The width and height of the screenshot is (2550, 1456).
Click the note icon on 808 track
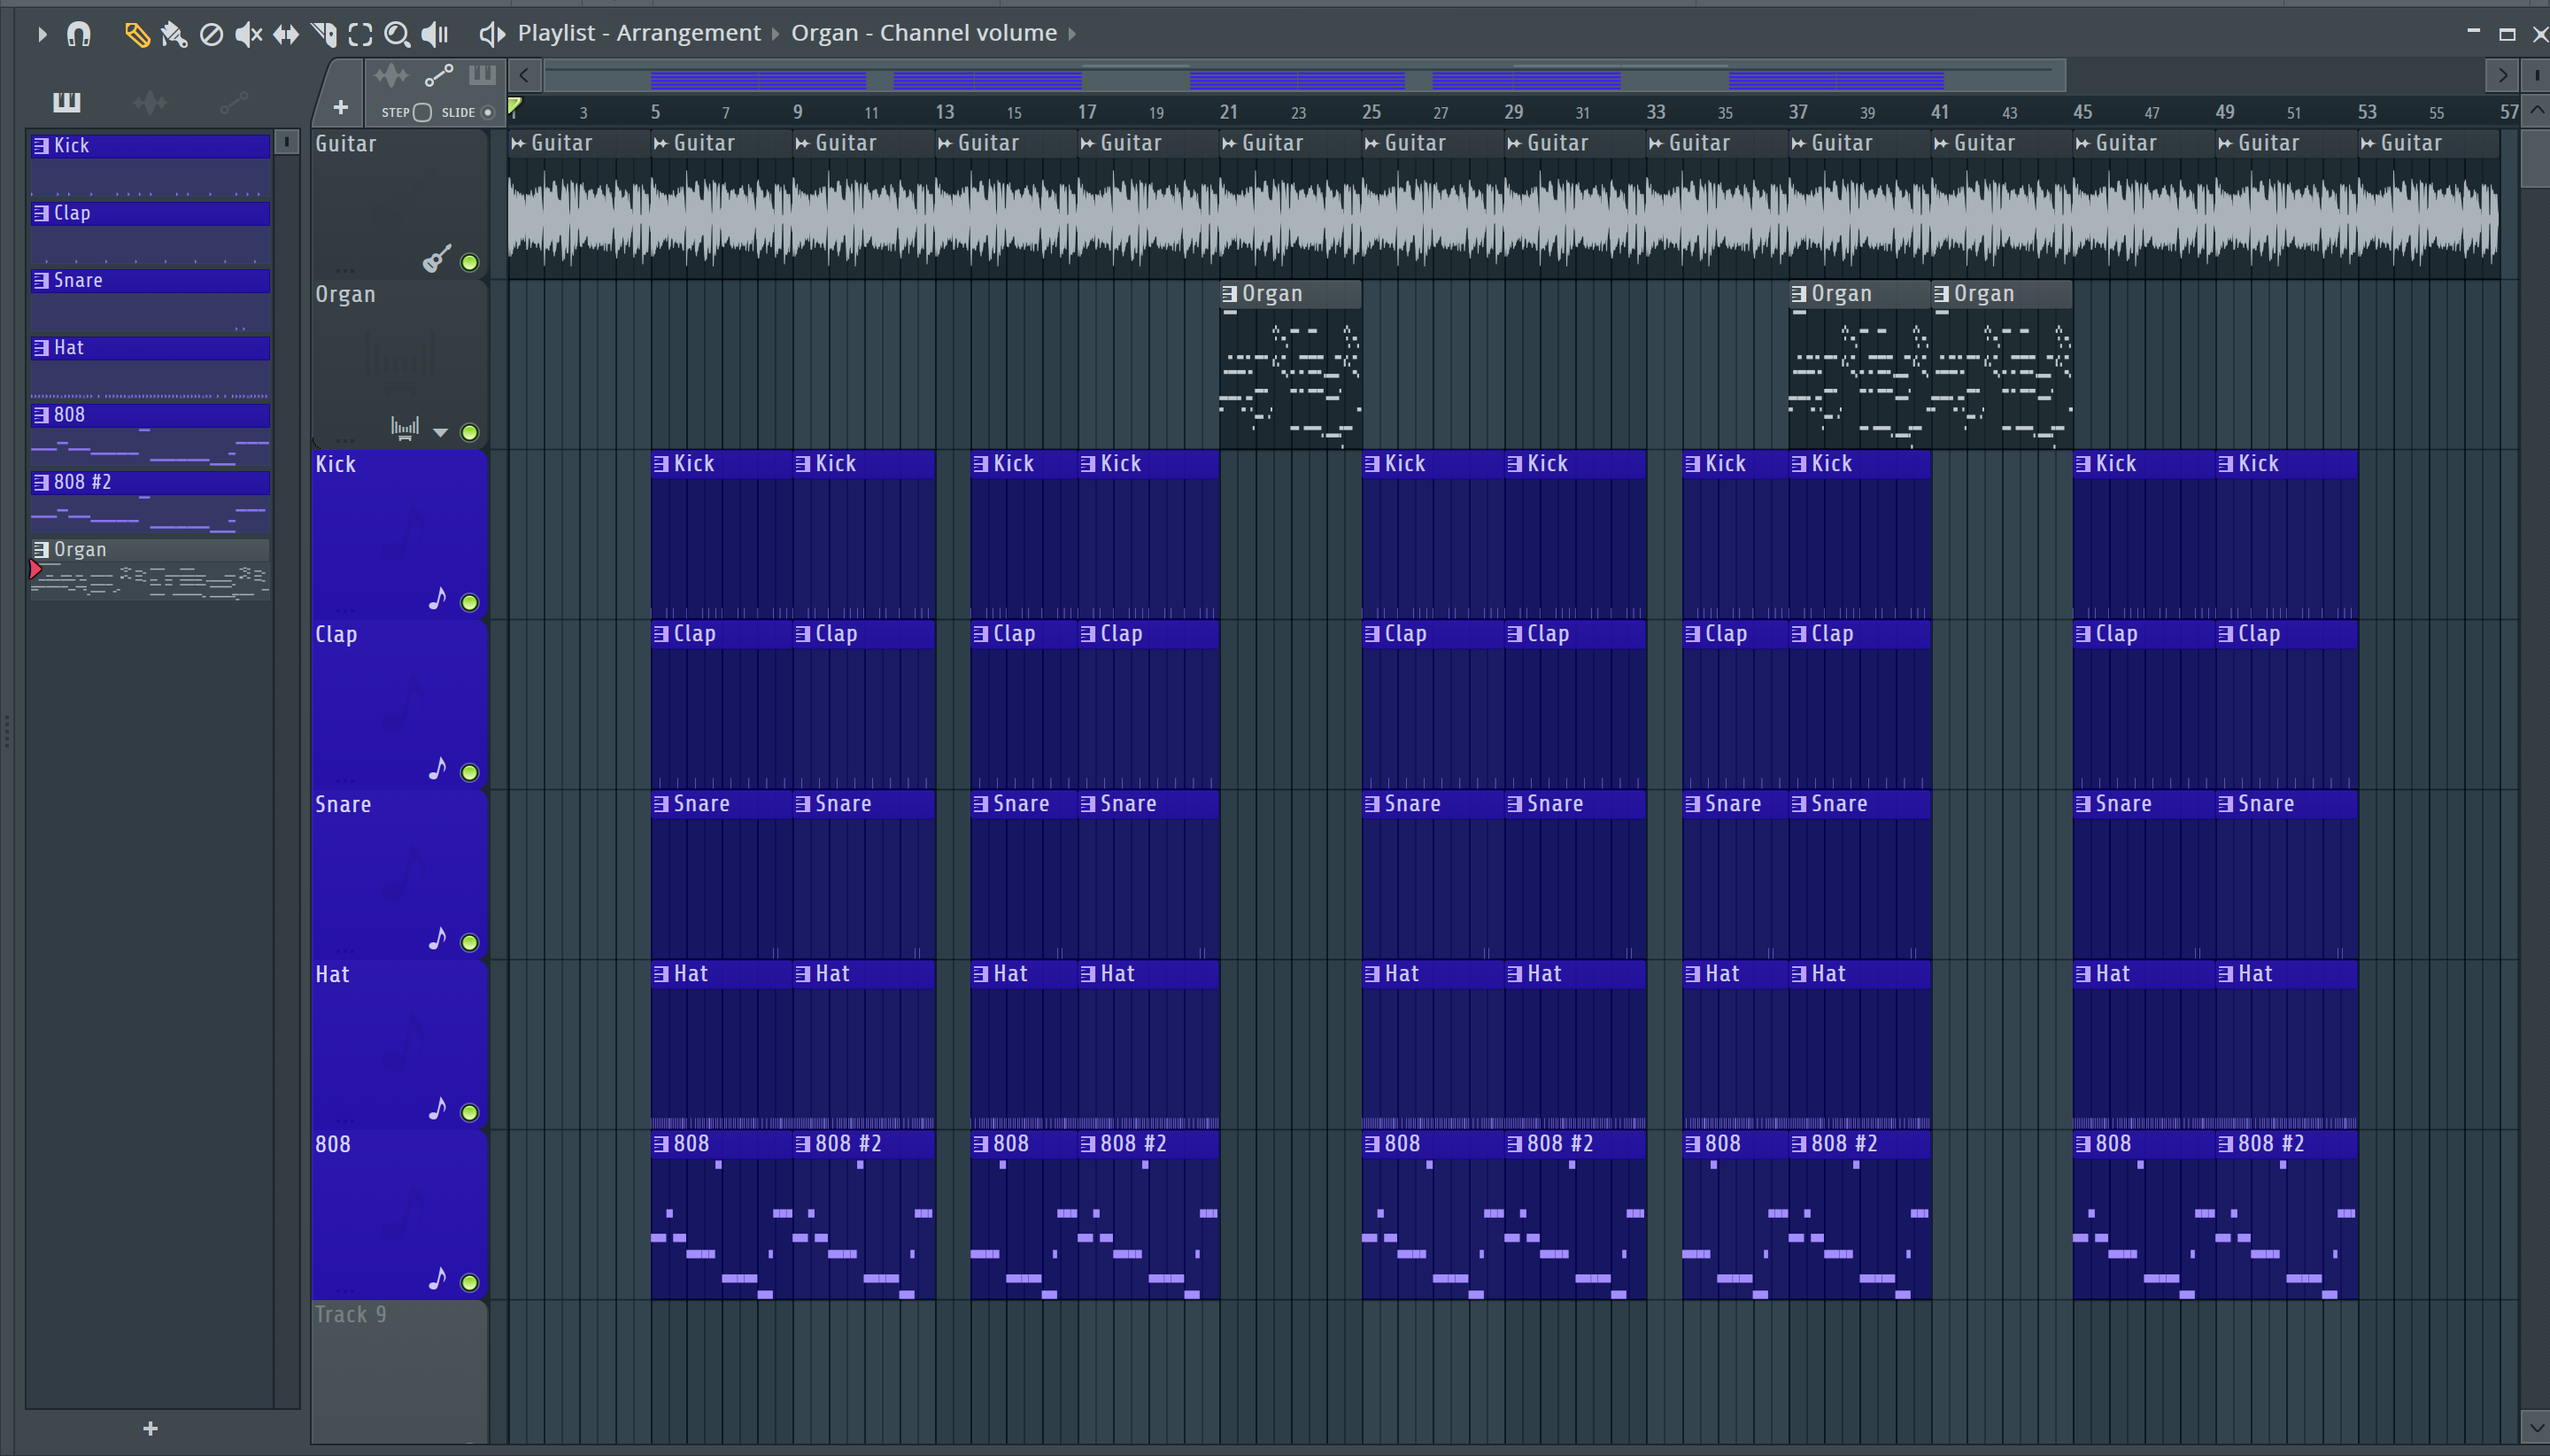[x=437, y=1279]
